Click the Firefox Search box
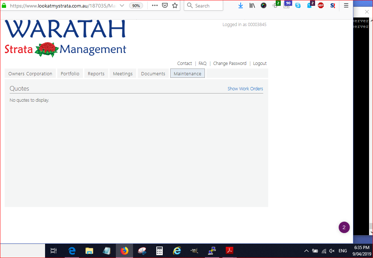Screen dimensions: 373x258 click(x=203, y=5)
